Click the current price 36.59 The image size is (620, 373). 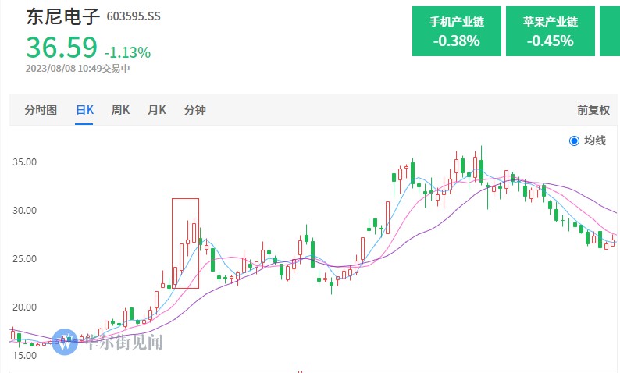(x=62, y=48)
